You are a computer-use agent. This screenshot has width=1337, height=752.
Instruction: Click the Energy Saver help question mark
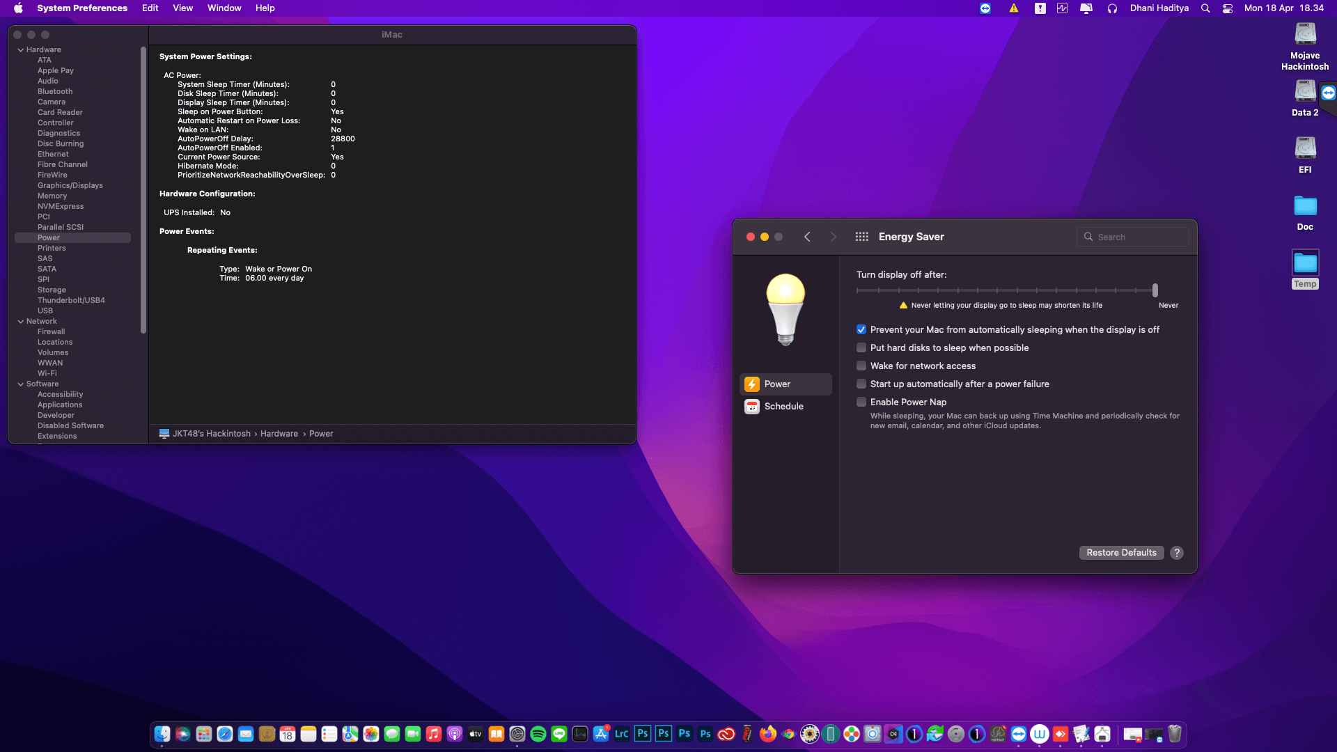tap(1177, 553)
